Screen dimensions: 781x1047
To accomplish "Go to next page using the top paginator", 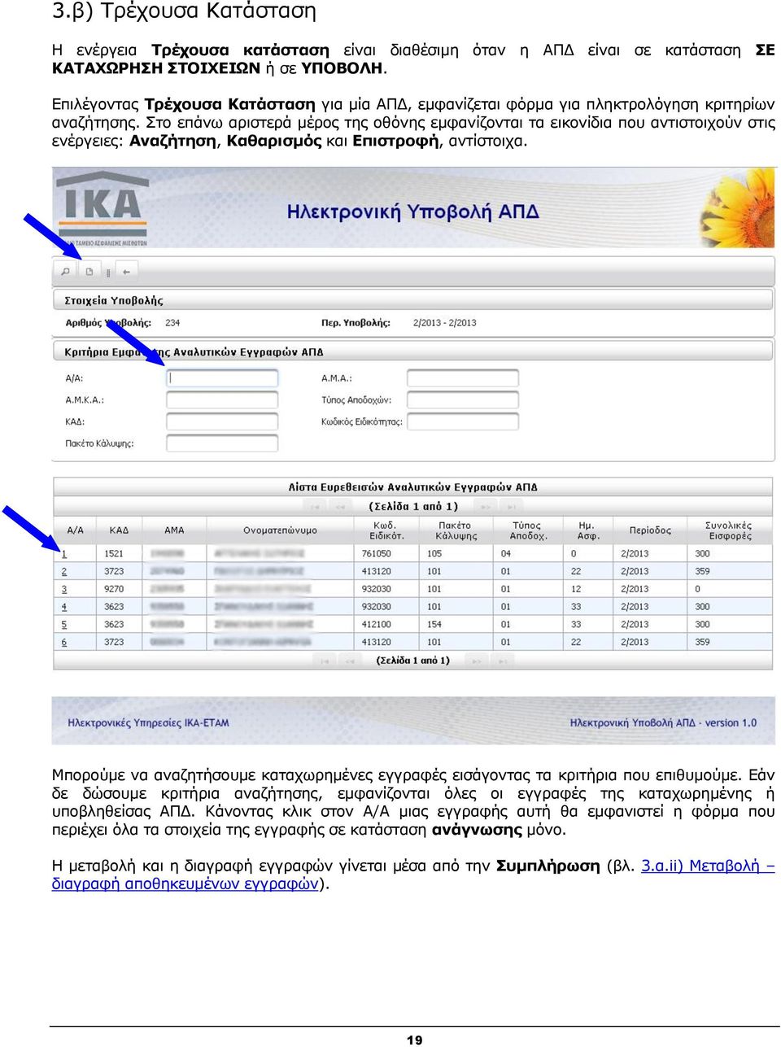I will (485, 507).
